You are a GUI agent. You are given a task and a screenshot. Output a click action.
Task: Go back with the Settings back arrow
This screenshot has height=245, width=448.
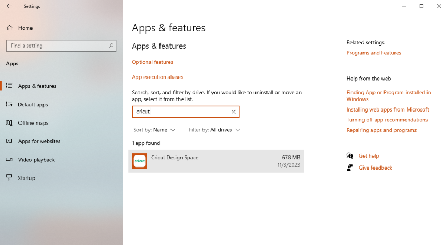coord(9,6)
